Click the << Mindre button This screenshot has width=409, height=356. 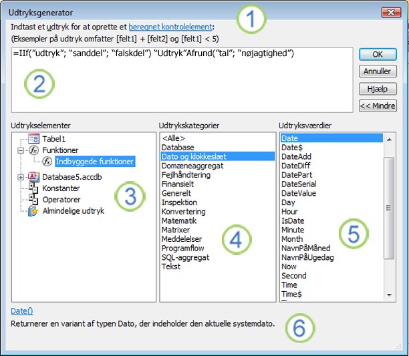pos(378,106)
